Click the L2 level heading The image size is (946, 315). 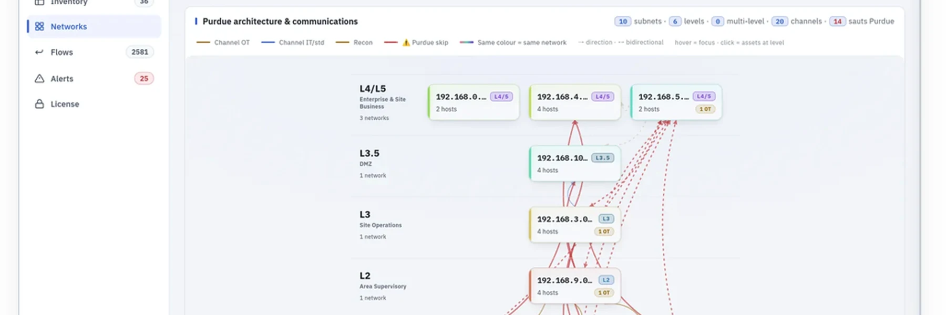coord(365,276)
